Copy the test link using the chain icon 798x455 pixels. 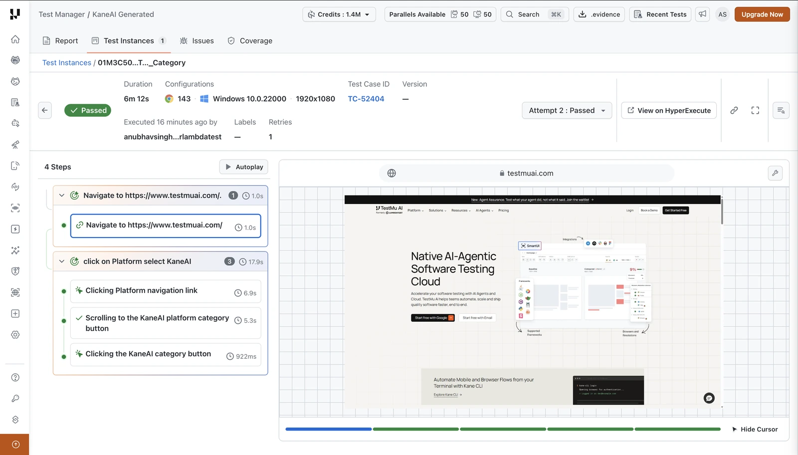pyautogui.click(x=734, y=110)
